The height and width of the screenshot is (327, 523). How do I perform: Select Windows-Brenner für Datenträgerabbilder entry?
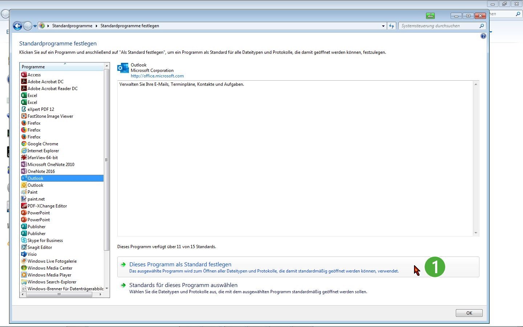coord(62,289)
